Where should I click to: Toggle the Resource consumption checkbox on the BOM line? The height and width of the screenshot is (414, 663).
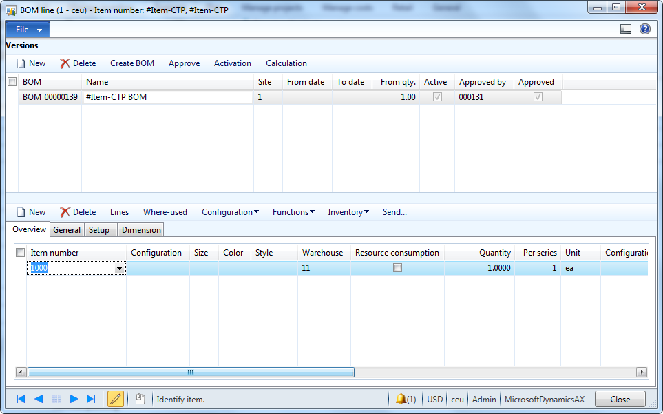[x=398, y=268]
